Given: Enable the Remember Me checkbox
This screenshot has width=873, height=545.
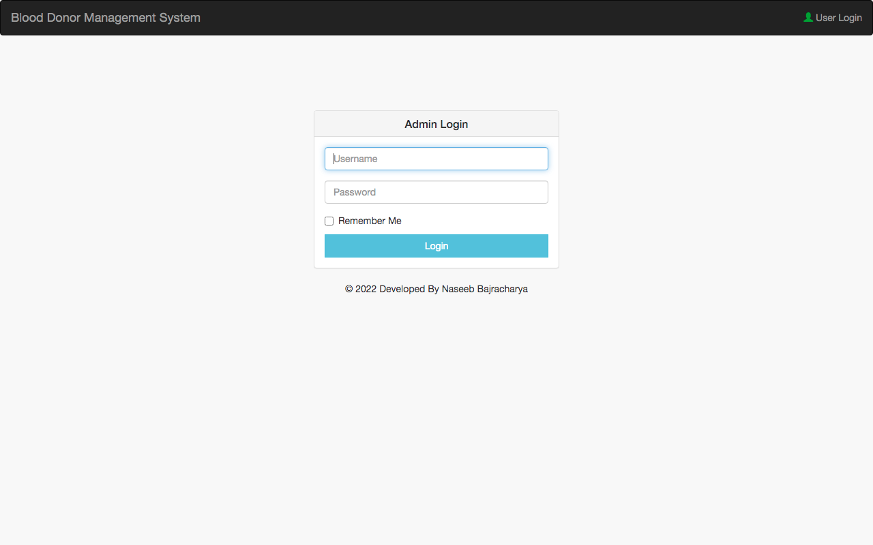Looking at the screenshot, I should click(x=329, y=221).
